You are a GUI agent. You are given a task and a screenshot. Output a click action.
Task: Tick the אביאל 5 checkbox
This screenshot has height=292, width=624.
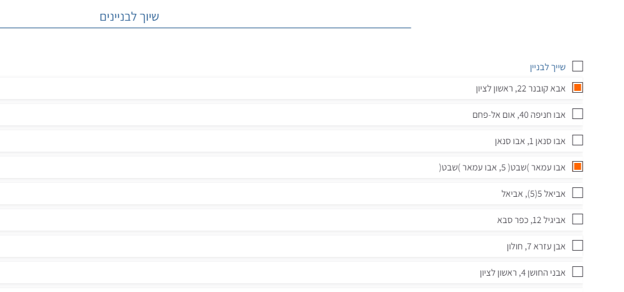pos(578,193)
